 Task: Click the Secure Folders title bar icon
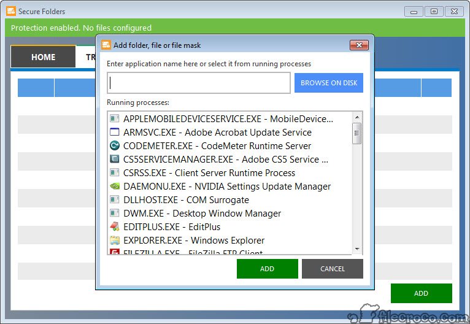(11, 12)
